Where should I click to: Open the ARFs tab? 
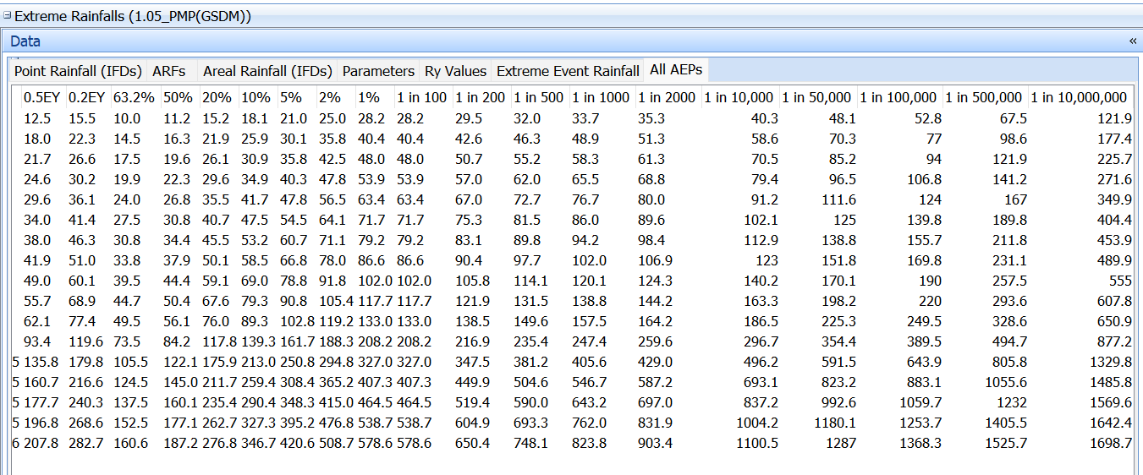pos(169,71)
